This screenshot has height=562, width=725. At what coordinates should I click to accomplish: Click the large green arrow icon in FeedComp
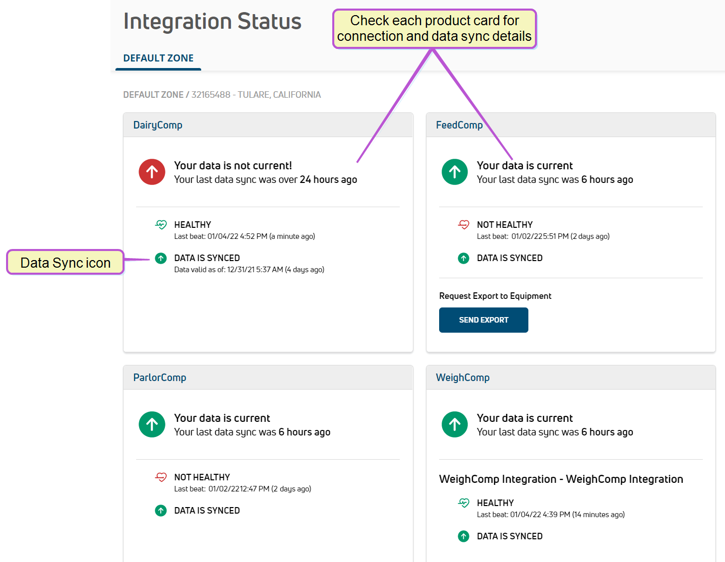455,172
